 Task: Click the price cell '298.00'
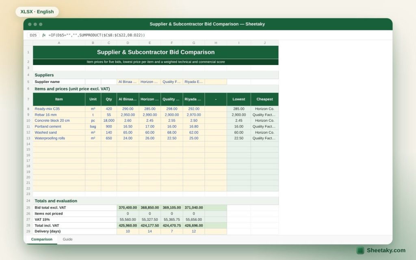(x=172, y=109)
